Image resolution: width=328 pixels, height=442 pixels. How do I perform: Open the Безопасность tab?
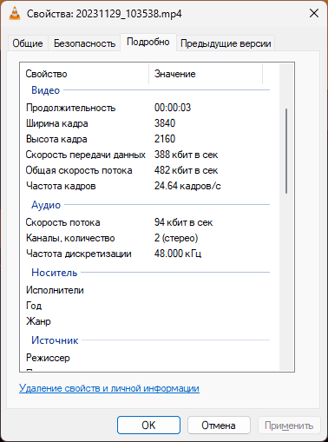(x=84, y=43)
